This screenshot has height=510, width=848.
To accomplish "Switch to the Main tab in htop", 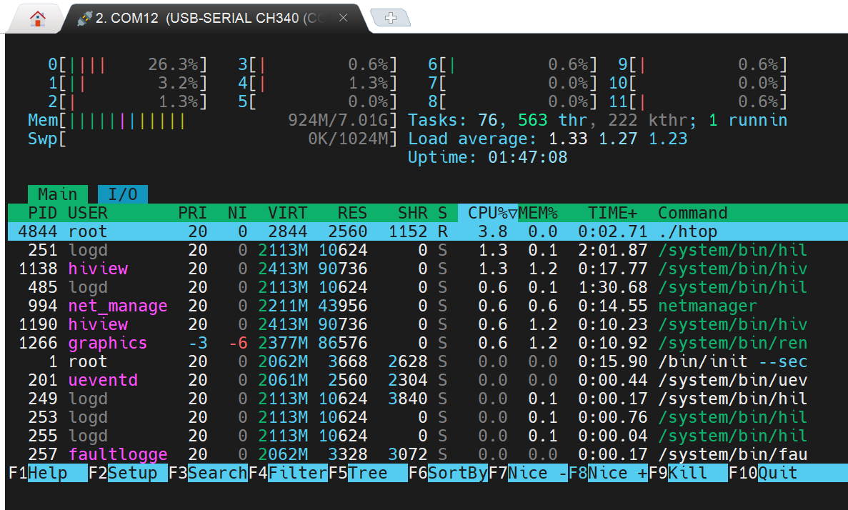I will tap(57, 194).
